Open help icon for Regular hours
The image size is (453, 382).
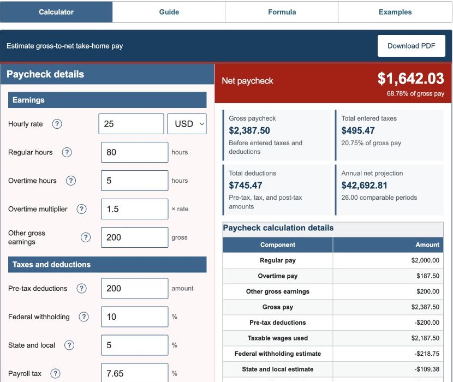coord(67,152)
